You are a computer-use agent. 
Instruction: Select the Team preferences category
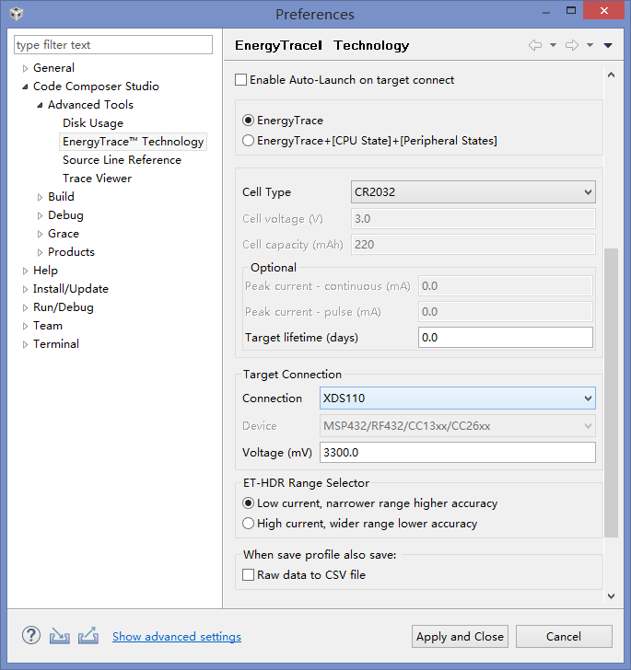[48, 326]
